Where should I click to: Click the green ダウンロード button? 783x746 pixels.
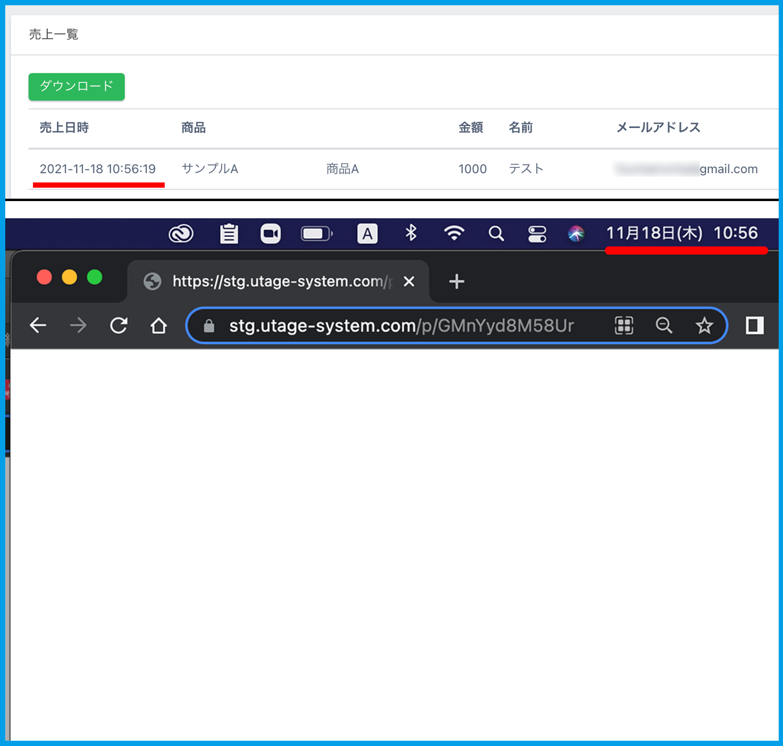tap(76, 86)
